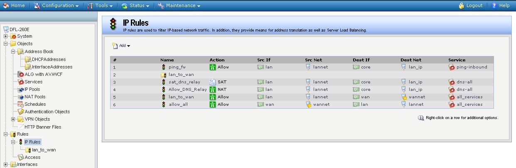Screen dimensions: 516x168
Task: Select the Access item under Rules
Action: click(x=32, y=157)
